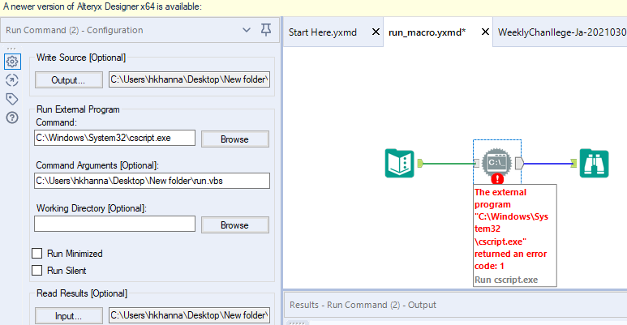The width and height of the screenshot is (627, 325).
Task: Enable the Run Minimized checkbox
Action: (x=37, y=254)
